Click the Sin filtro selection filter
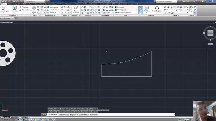The height and width of the screenshot is (121, 216). tap(147, 9)
